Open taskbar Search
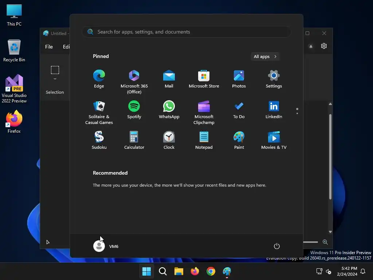Viewport: 373px width, 280px height. coord(163,271)
